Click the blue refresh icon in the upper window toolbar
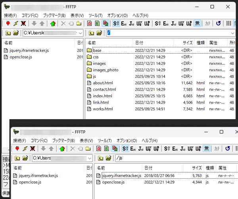Viewport: 238px width, 199px height. click(218, 23)
